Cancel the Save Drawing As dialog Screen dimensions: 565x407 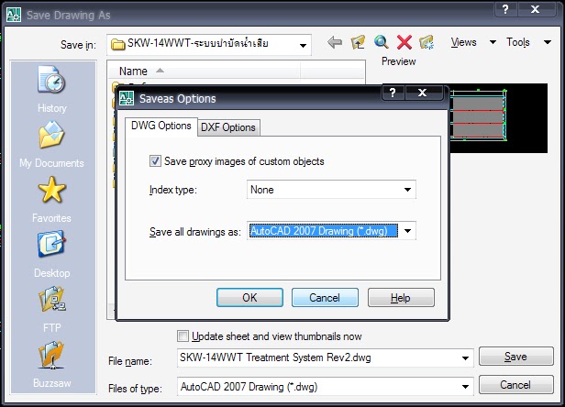[x=515, y=385]
